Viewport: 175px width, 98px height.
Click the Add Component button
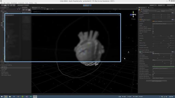[x=156, y=81]
